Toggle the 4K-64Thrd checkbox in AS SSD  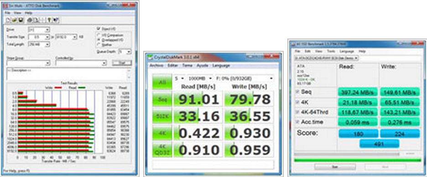pyautogui.click(x=297, y=112)
